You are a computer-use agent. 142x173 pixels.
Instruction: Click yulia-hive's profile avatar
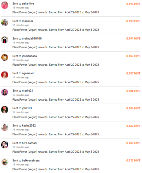coord(5,5)
